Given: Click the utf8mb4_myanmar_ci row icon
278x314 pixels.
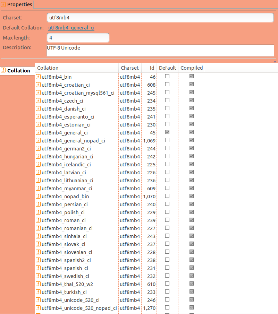Looking at the screenshot, I should click(38, 188).
